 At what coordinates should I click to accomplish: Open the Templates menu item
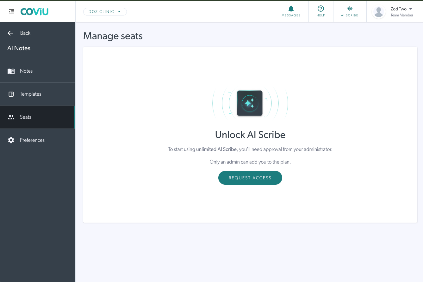tap(31, 94)
